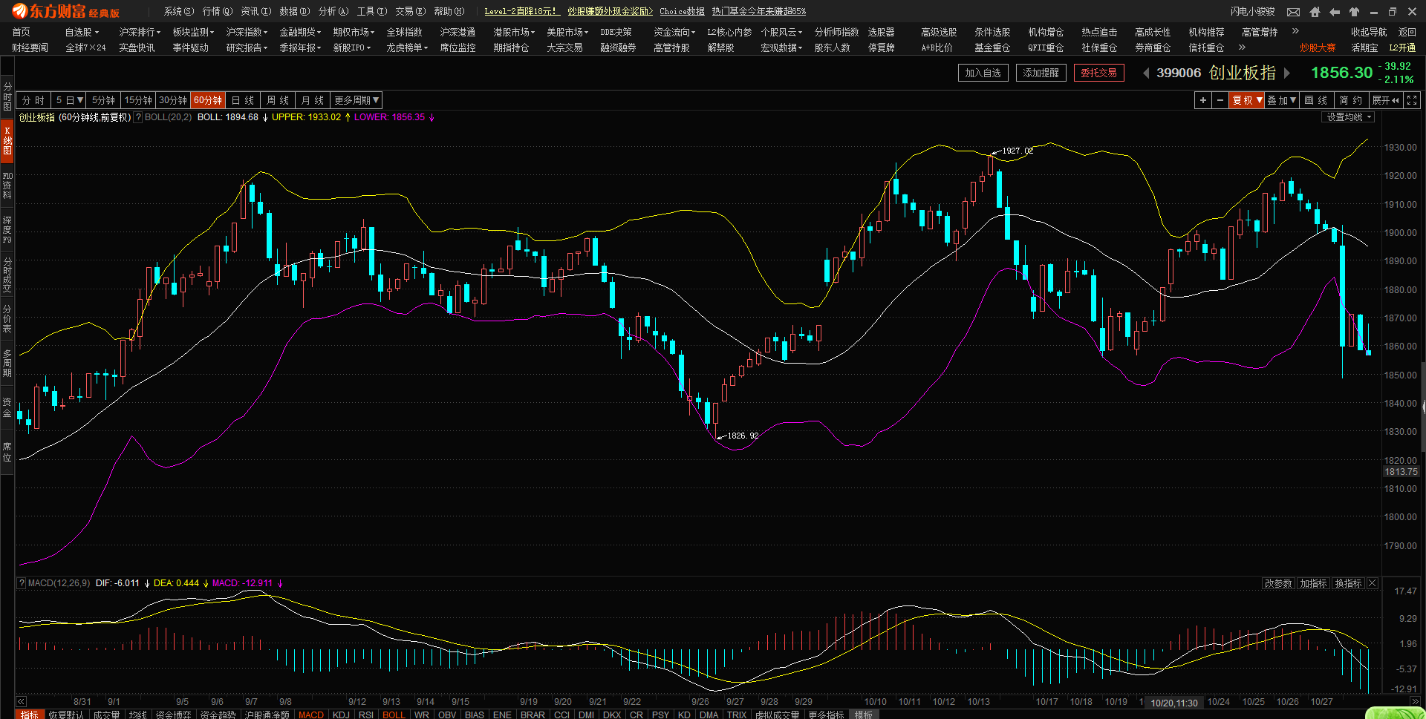The width and height of the screenshot is (1426, 719).
Task: Open the 系统(S) menu
Action: 179,11
